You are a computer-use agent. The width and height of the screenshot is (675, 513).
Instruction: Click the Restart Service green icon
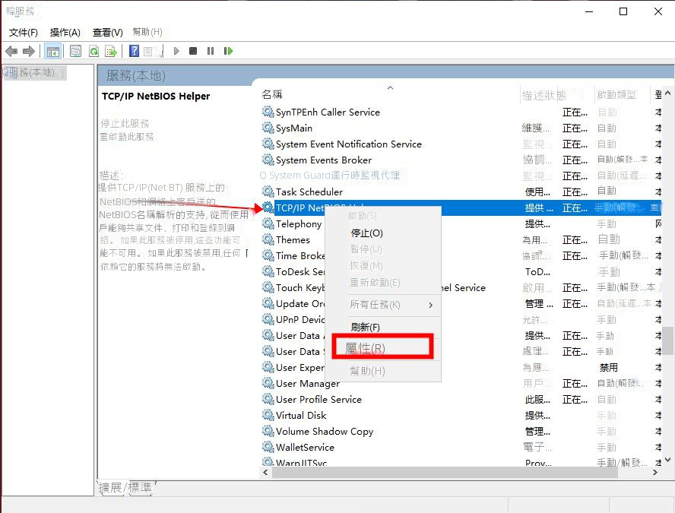(x=228, y=51)
